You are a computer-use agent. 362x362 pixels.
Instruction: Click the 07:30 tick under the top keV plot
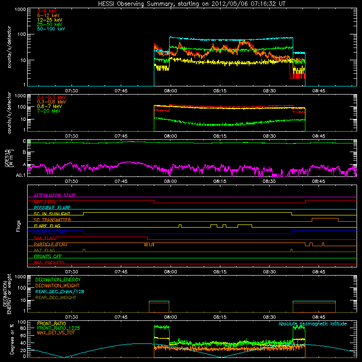click(71, 91)
